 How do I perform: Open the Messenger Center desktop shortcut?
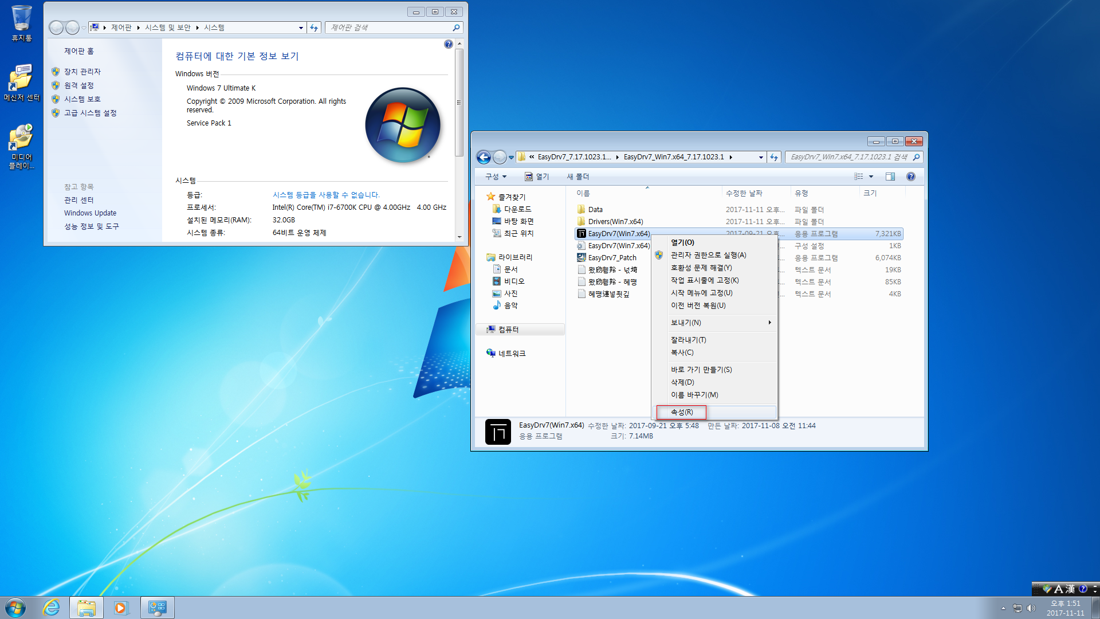click(x=22, y=83)
